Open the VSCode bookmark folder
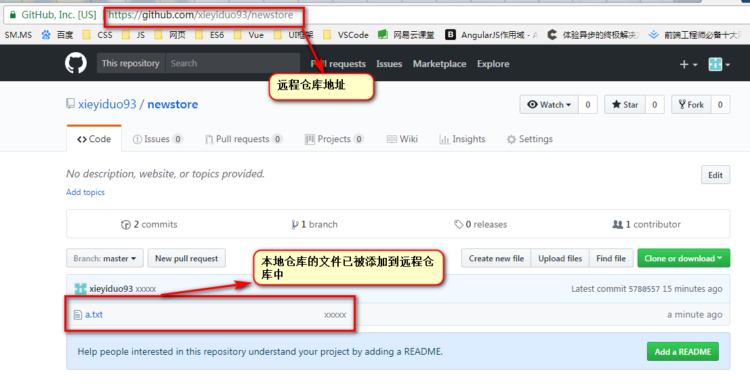 pyautogui.click(x=346, y=35)
